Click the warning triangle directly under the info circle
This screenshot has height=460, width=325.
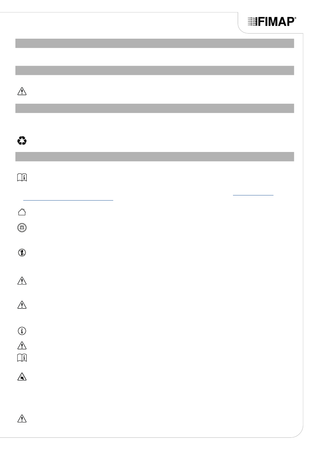click(x=22, y=345)
